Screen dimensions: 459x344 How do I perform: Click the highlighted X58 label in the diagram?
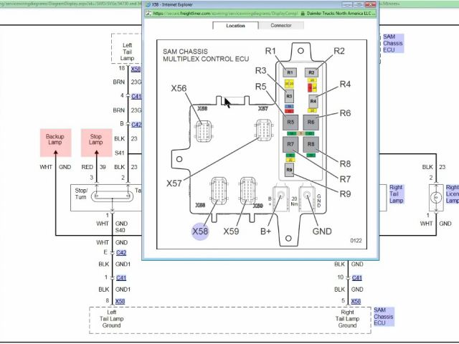[x=200, y=231]
